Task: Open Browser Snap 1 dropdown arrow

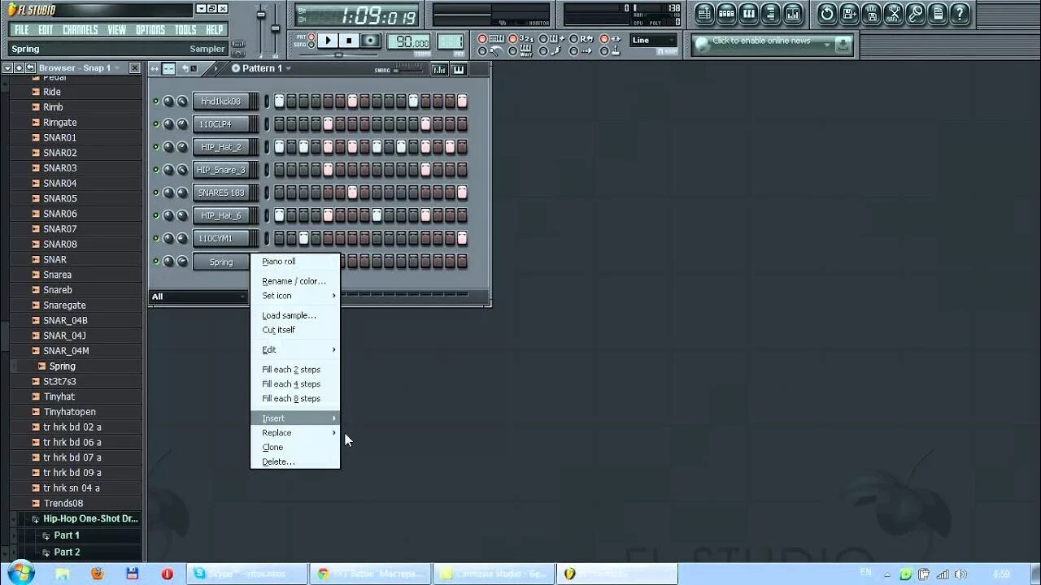Action: (x=118, y=68)
